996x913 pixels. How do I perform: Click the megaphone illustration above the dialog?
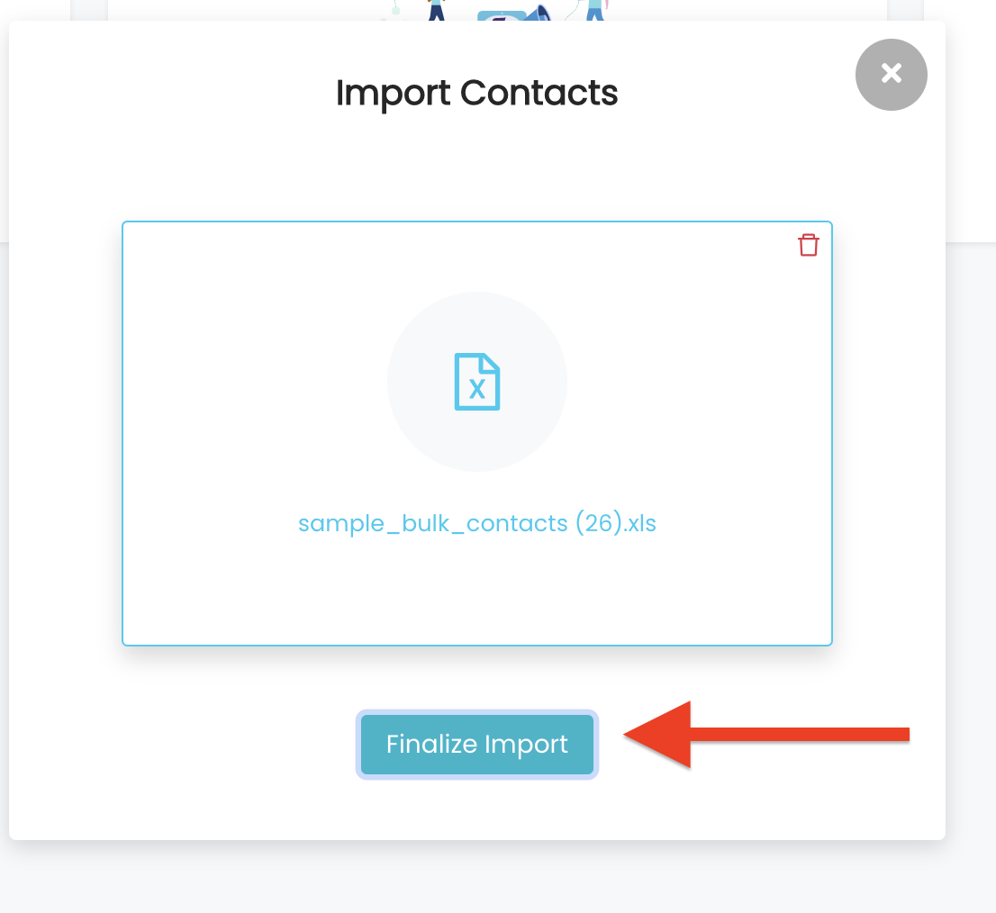(537, 12)
